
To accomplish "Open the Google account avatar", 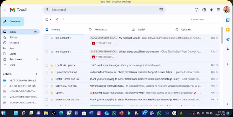I will click(227, 10).
